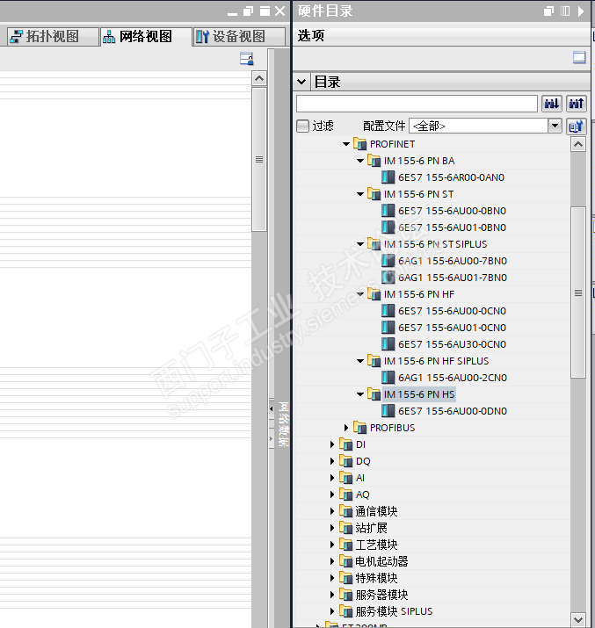
Task: Collapse the IM 155-6 PN HS folder
Action: point(360,394)
